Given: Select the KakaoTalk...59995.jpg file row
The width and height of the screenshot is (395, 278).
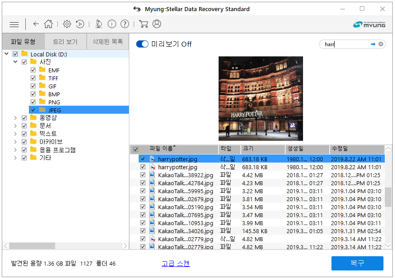Looking at the screenshot, I should coord(262,191).
